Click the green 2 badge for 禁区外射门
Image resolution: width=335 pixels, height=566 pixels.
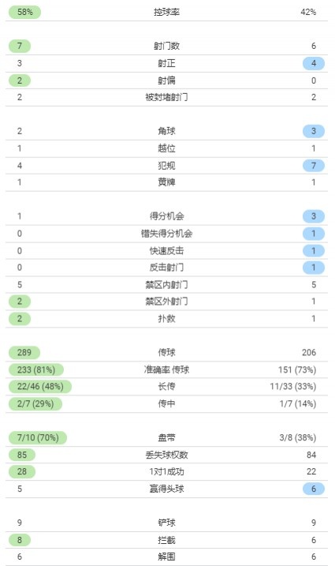click(20, 302)
